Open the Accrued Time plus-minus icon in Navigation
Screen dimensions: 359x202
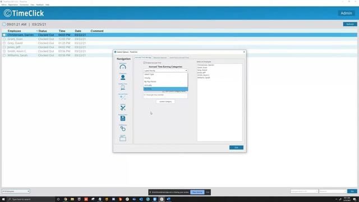(123, 98)
